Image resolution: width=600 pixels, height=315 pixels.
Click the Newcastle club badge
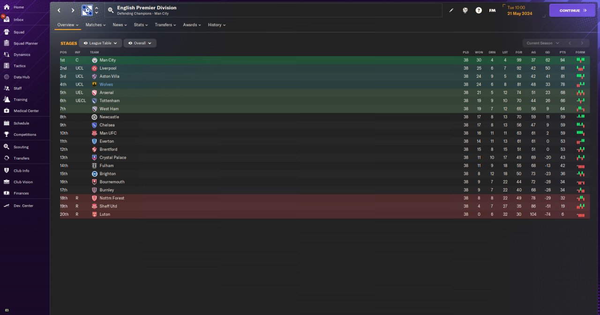click(x=94, y=117)
